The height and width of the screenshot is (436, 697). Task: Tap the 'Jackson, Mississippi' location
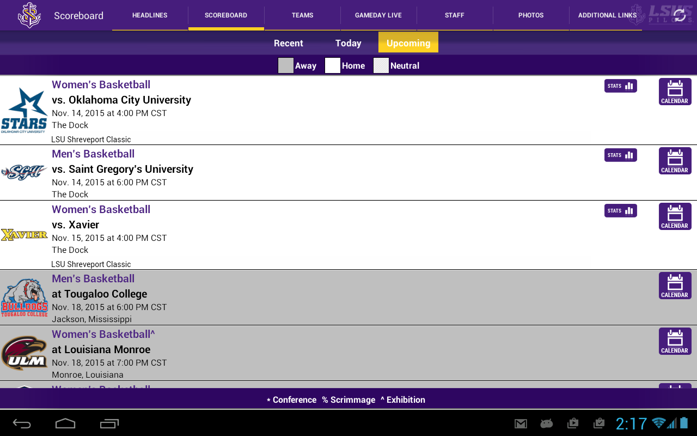pyautogui.click(x=91, y=319)
